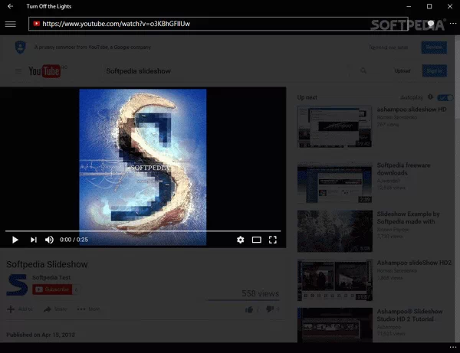Screen dimensions: 460x353
Task: Skip to the next video
Action: (x=33, y=240)
